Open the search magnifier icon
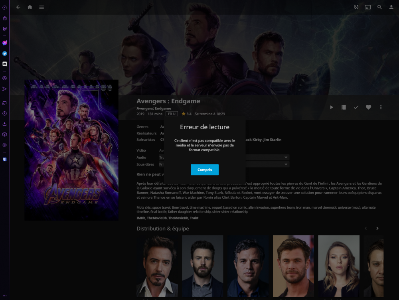The height and width of the screenshot is (300, 399). 379,7
